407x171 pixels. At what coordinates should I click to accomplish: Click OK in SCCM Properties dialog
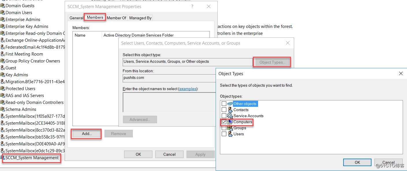click(x=138, y=154)
